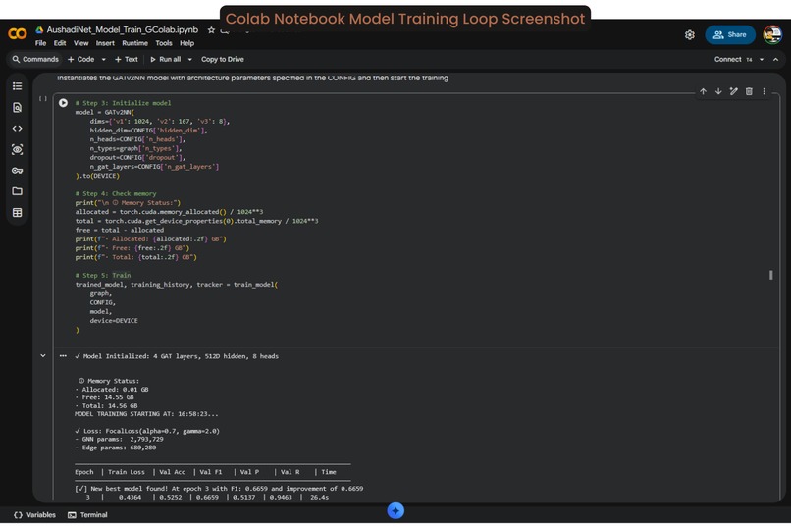Viewport: 791px width, 527px height.
Task: Open the File menu
Action: coord(40,43)
